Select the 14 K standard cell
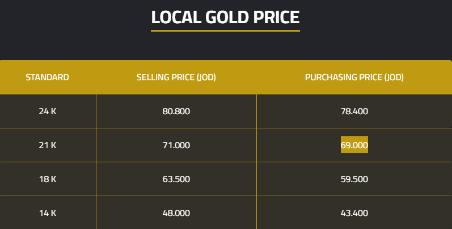 48,213
